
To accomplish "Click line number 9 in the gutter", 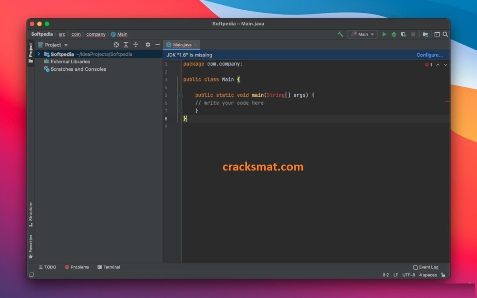I will [166, 127].
